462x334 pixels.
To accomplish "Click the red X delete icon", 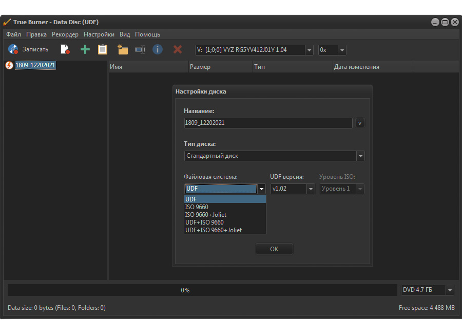I will 178,49.
